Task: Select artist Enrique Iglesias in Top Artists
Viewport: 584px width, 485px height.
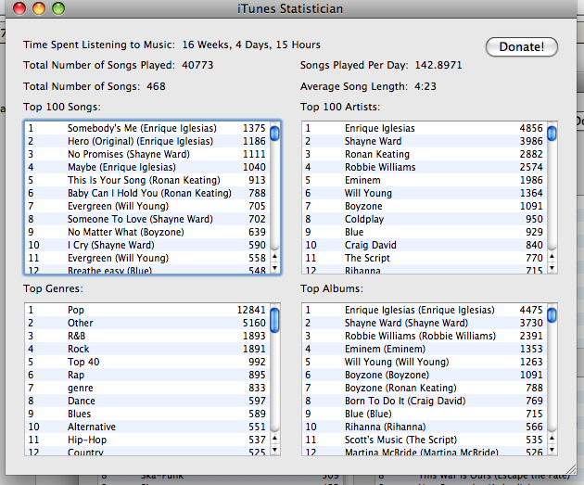Action: click(x=425, y=128)
